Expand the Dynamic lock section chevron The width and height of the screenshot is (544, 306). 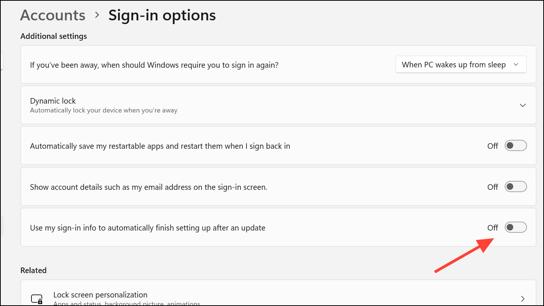523,105
